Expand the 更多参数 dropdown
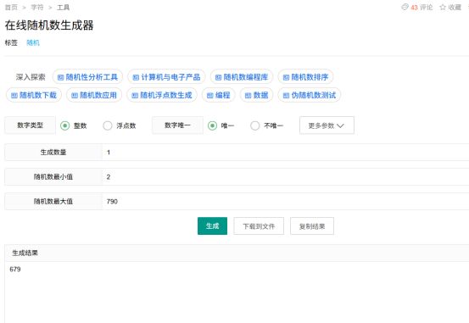Image resolution: width=469 pixels, height=323 pixels. point(327,125)
